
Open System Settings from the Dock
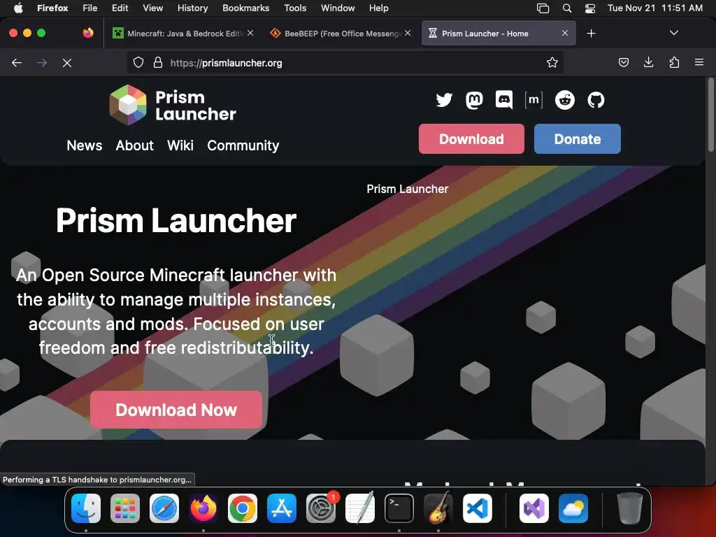click(x=321, y=508)
